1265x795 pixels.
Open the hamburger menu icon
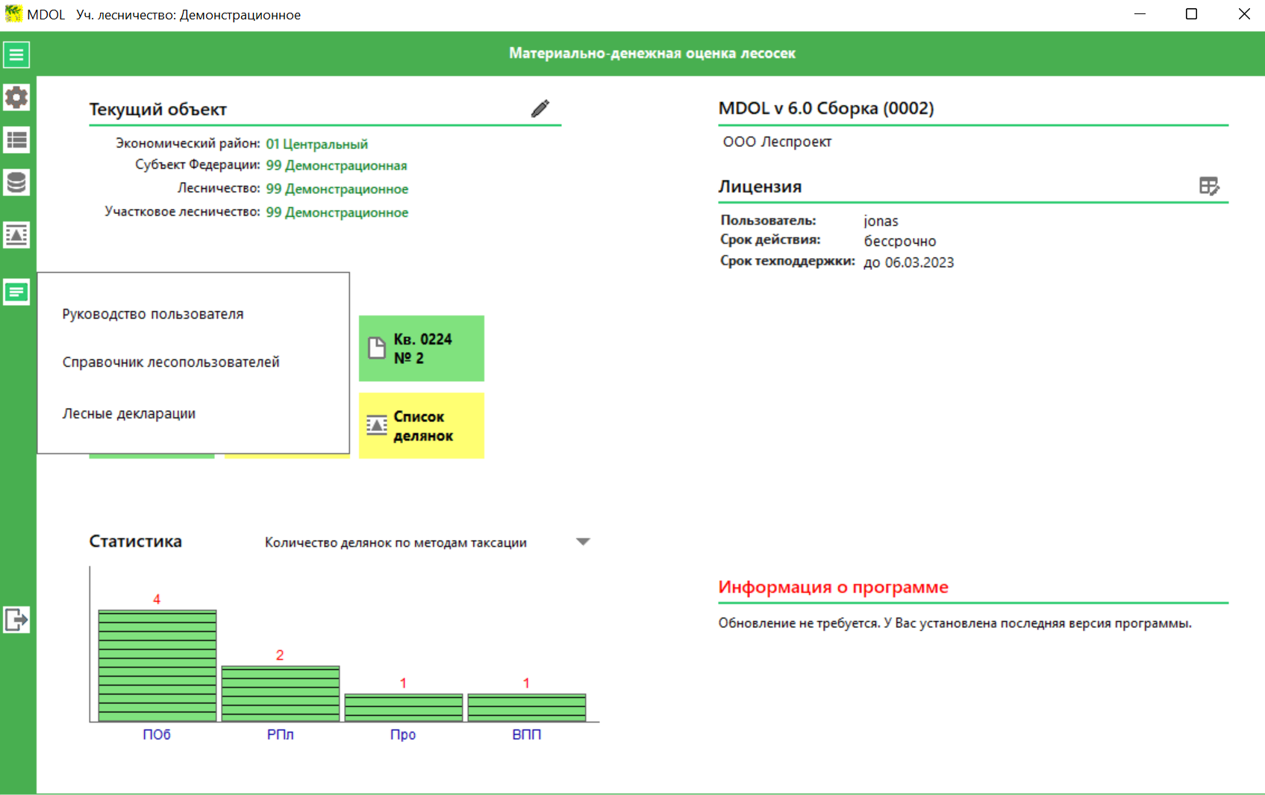[16, 54]
